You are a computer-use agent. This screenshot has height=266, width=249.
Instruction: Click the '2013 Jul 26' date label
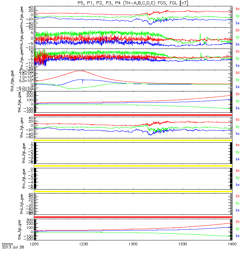[13, 247]
